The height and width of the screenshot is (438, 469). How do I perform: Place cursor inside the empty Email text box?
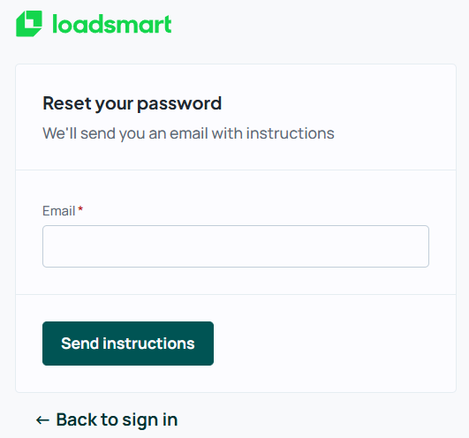pos(236,246)
